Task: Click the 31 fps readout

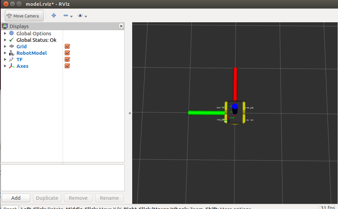Action: coord(328,207)
